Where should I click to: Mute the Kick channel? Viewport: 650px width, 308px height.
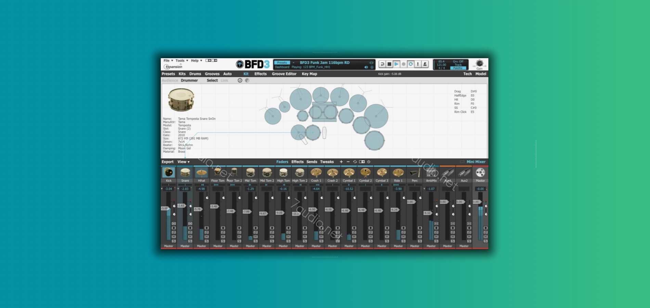coord(174,237)
